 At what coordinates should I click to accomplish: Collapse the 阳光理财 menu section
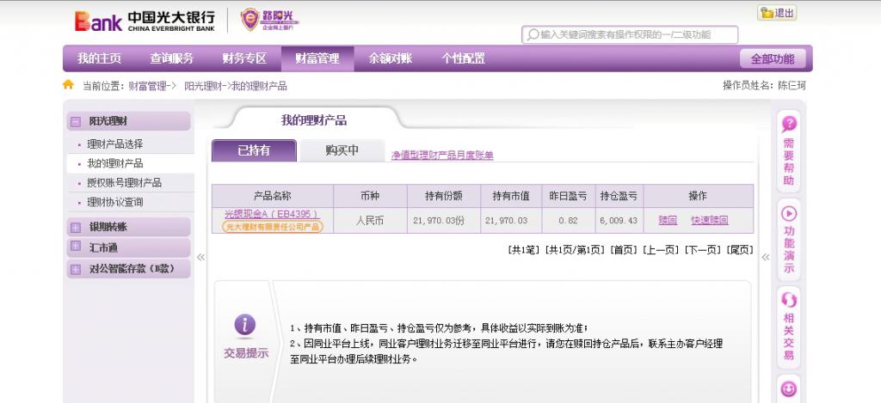pos(76,122)
